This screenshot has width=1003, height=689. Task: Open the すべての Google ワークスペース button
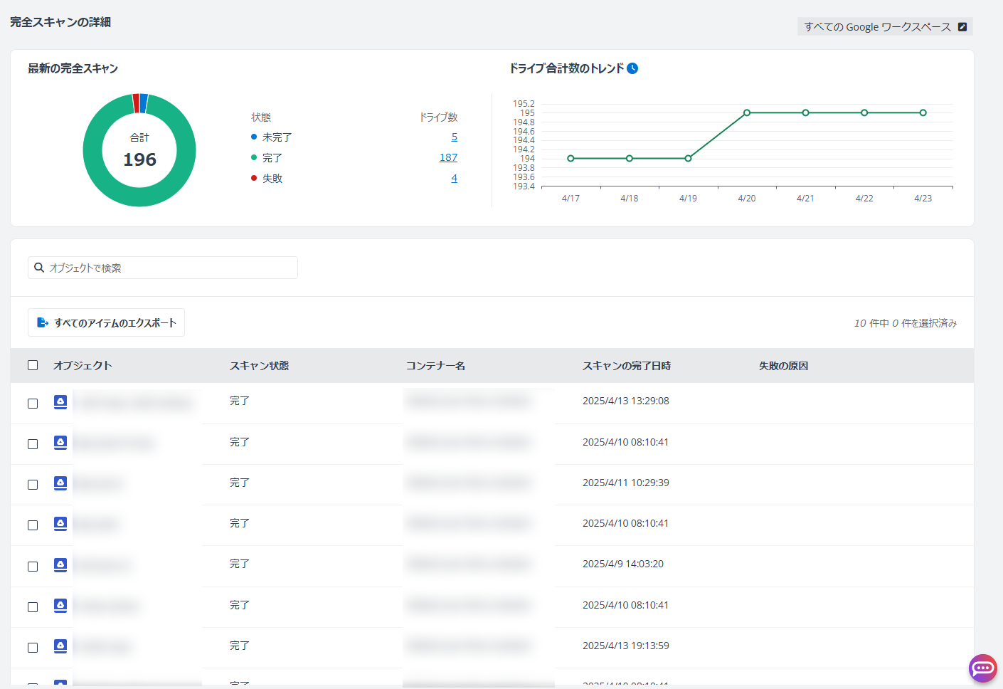click(885, 27)
